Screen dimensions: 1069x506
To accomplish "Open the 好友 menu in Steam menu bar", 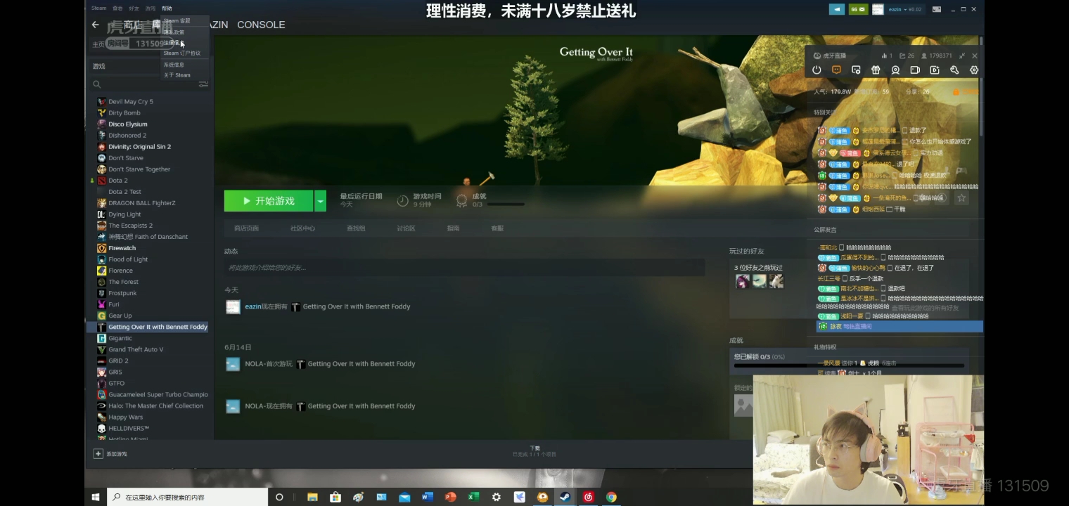I will pyautogui.click(x=134, y=8).
